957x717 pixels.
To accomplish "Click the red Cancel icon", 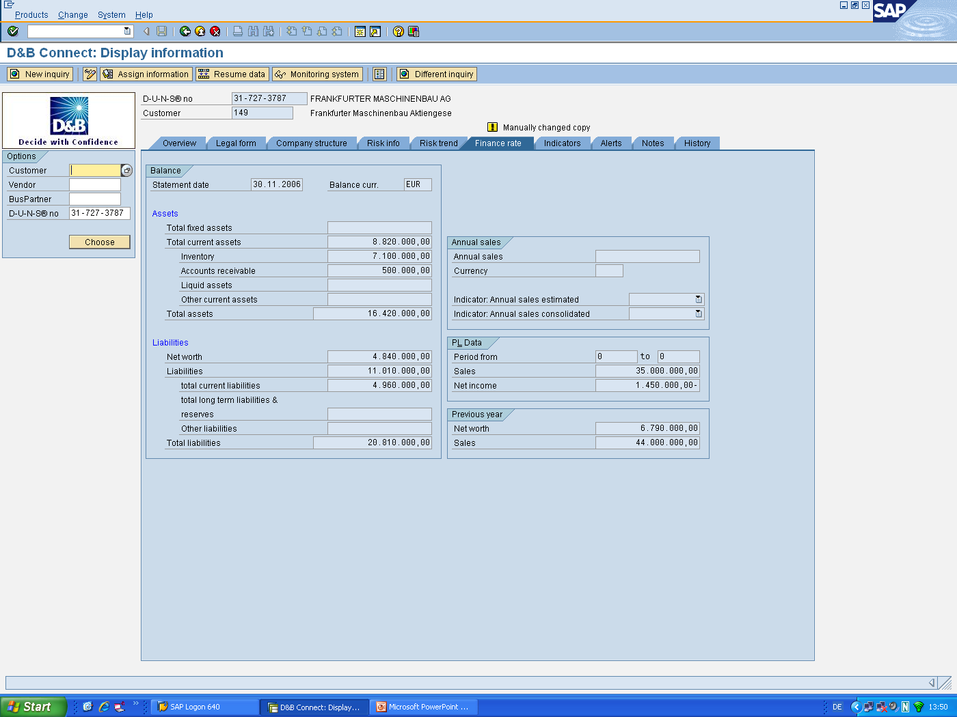I will tap(215, 31).
